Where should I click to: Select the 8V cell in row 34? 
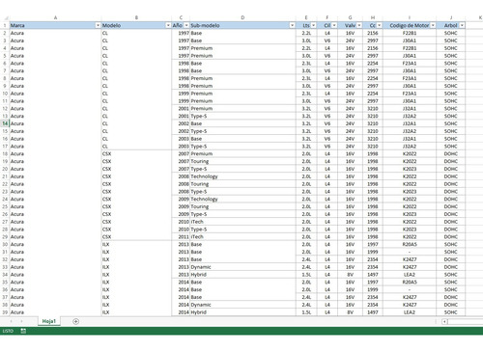350,275
